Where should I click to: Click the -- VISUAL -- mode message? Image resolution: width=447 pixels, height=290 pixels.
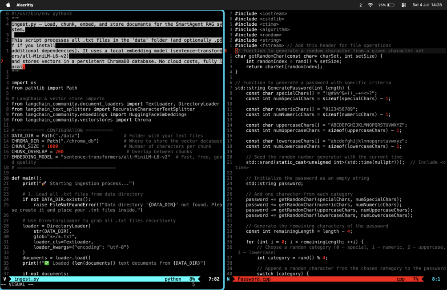click(17, 284)
